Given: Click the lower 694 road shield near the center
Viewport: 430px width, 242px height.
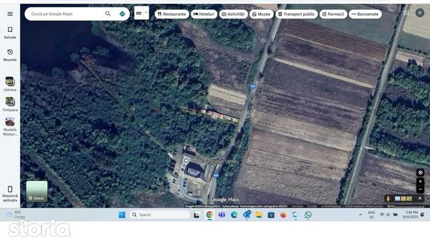Looking at the screenshot, I should 216,175.
